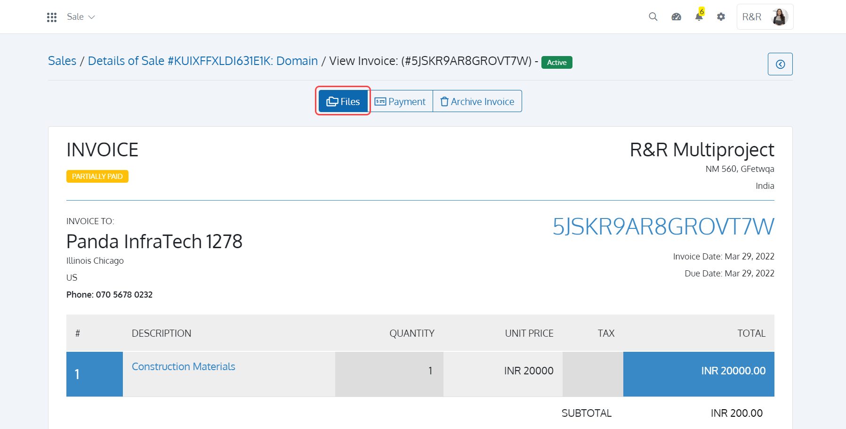Click the INR 20000.00 total cell
Viewport: 846px width, 429px height.
click(x=699, y=374)
